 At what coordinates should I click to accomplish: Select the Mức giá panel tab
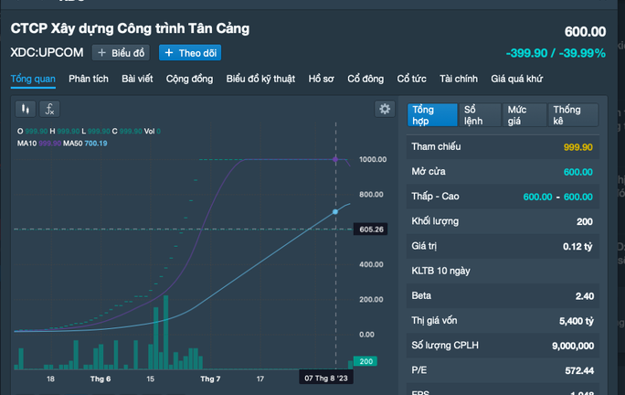[x=524, y=115]
